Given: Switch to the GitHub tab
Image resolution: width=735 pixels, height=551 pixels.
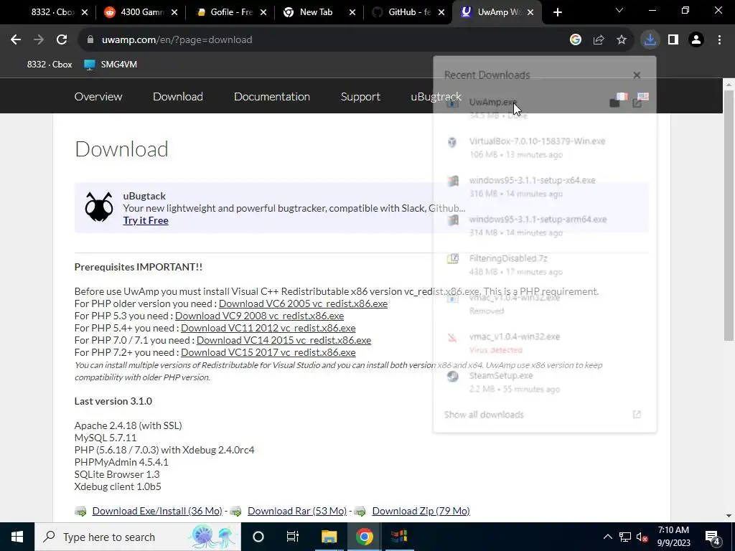Looking at the screenshot, I should [407, 12].
